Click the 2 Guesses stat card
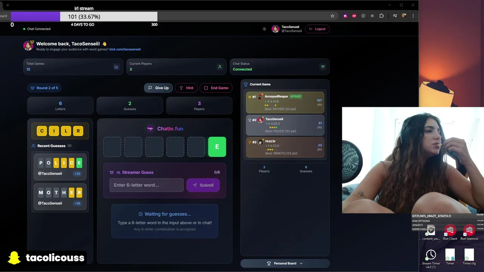 point(130,105)
